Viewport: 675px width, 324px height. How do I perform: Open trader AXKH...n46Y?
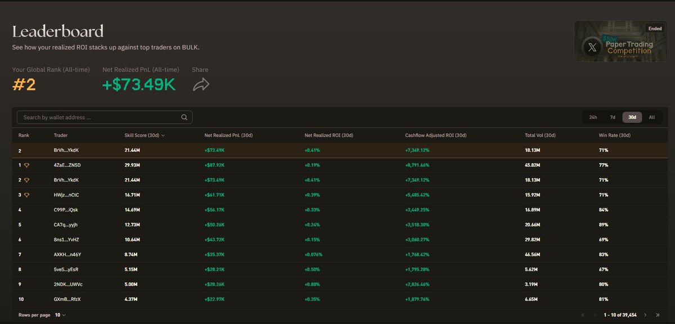(x=67, y=254)
